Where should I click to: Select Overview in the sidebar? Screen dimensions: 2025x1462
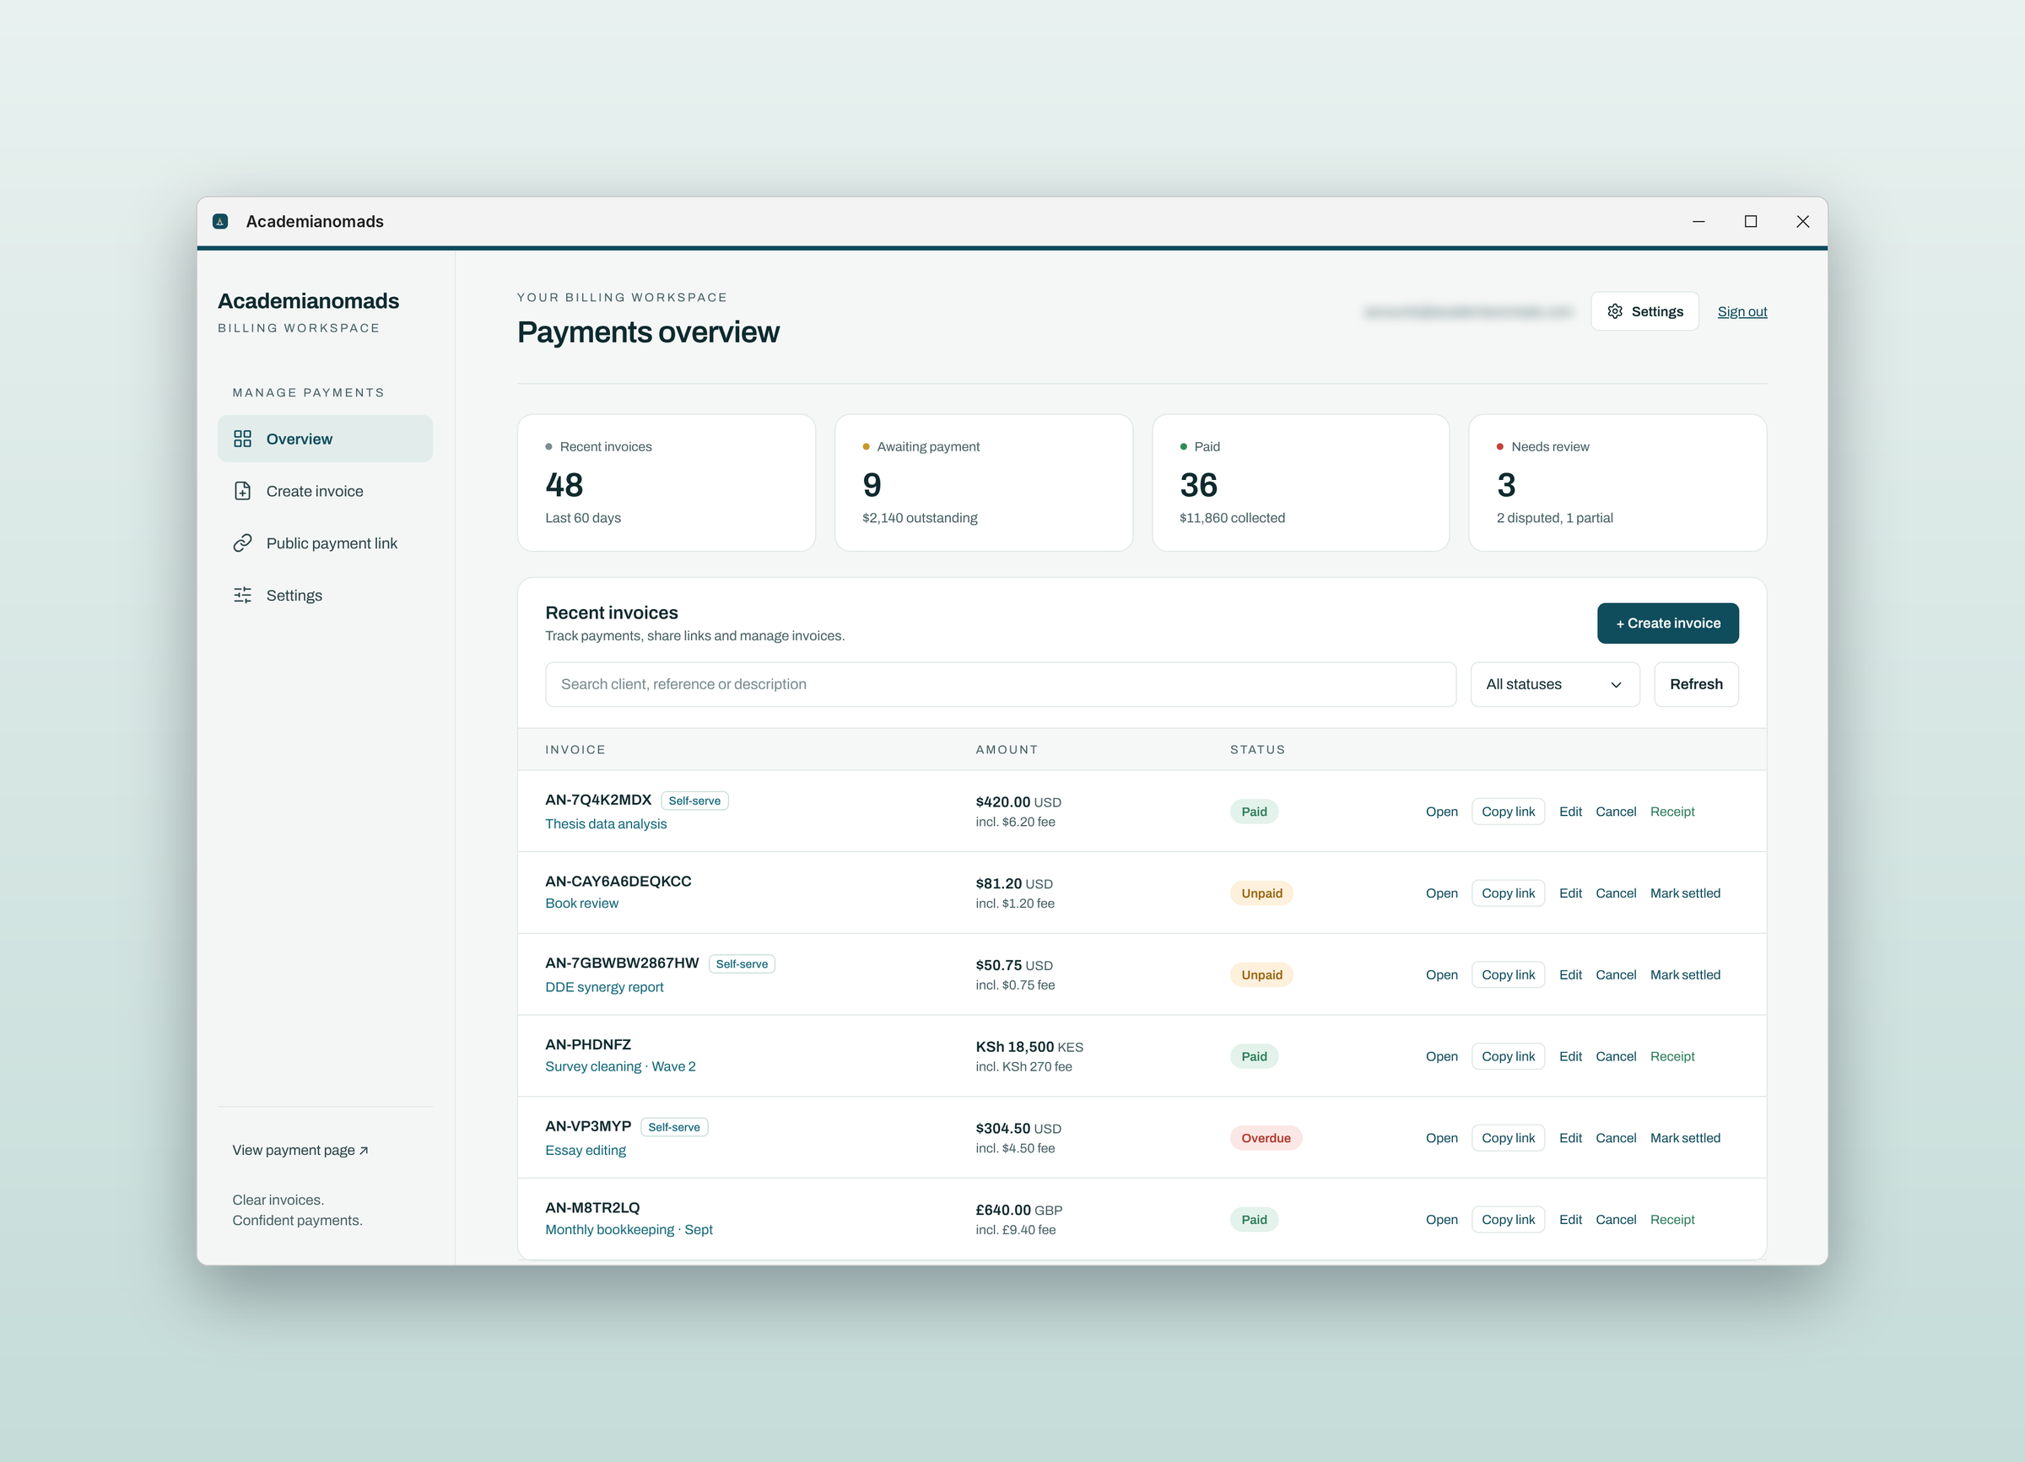325,438
